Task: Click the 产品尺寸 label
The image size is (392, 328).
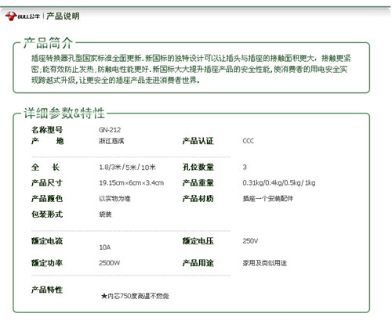Action: [47, 182]
